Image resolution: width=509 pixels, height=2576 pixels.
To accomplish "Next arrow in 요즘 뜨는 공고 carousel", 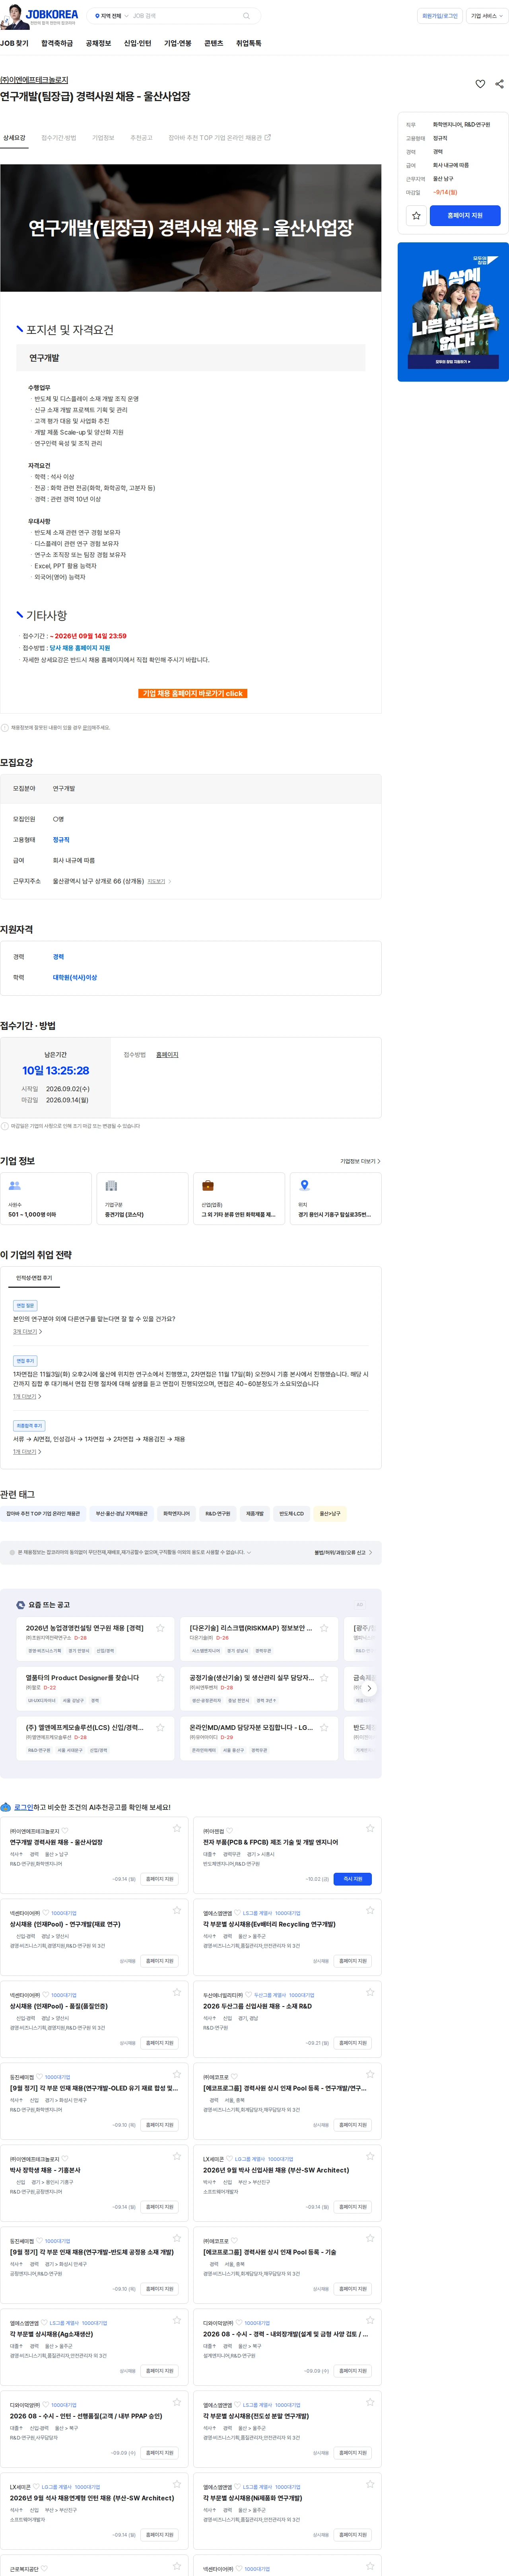I will pos(369,1688).
